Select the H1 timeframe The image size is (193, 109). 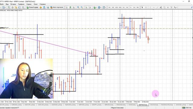pos(124,7)
